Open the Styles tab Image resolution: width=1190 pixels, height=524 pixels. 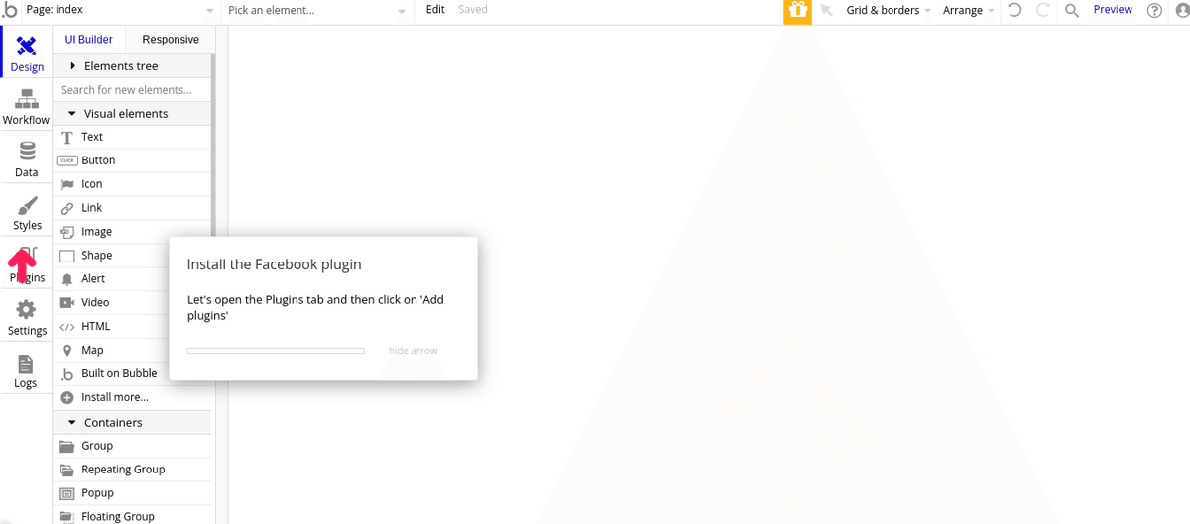[27, 212]
